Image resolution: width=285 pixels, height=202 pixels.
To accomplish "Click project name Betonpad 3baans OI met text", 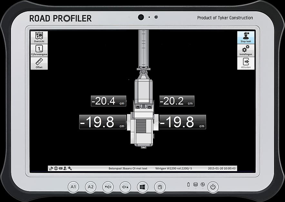I will [x=128, y=168].
